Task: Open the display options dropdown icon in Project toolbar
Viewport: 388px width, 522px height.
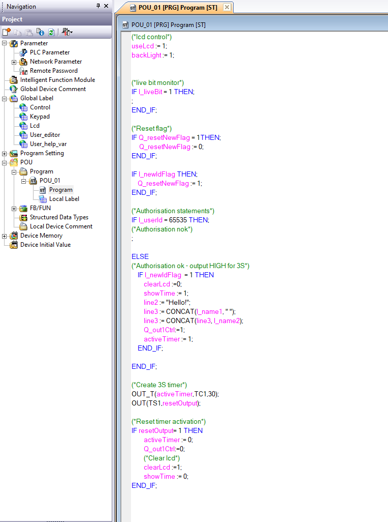Action: point(67,32)
